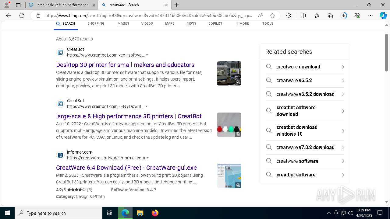Expand the MORE search categories menu

(242, 24)
